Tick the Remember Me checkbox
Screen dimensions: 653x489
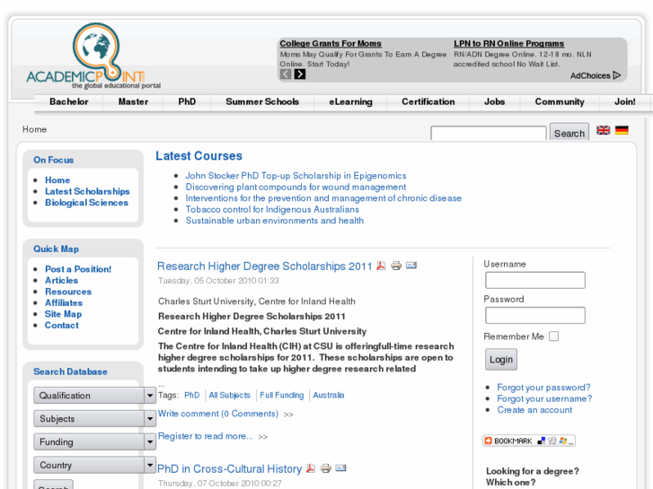553,336
